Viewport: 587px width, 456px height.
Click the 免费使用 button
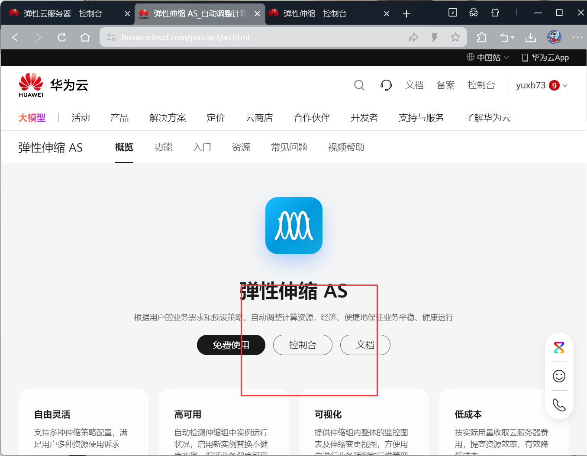[x=231, y=345]
